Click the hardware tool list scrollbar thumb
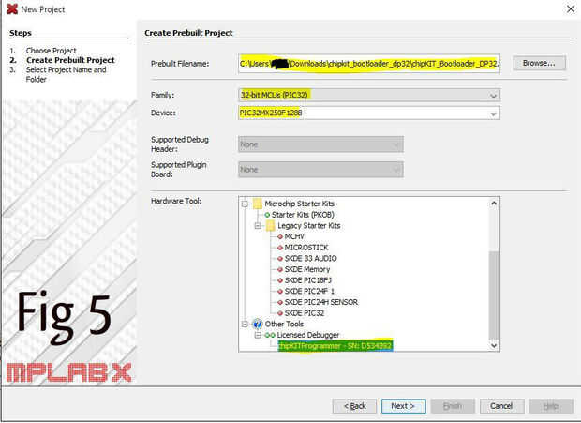This screenshot has width=581, height=423. [494, 295]
